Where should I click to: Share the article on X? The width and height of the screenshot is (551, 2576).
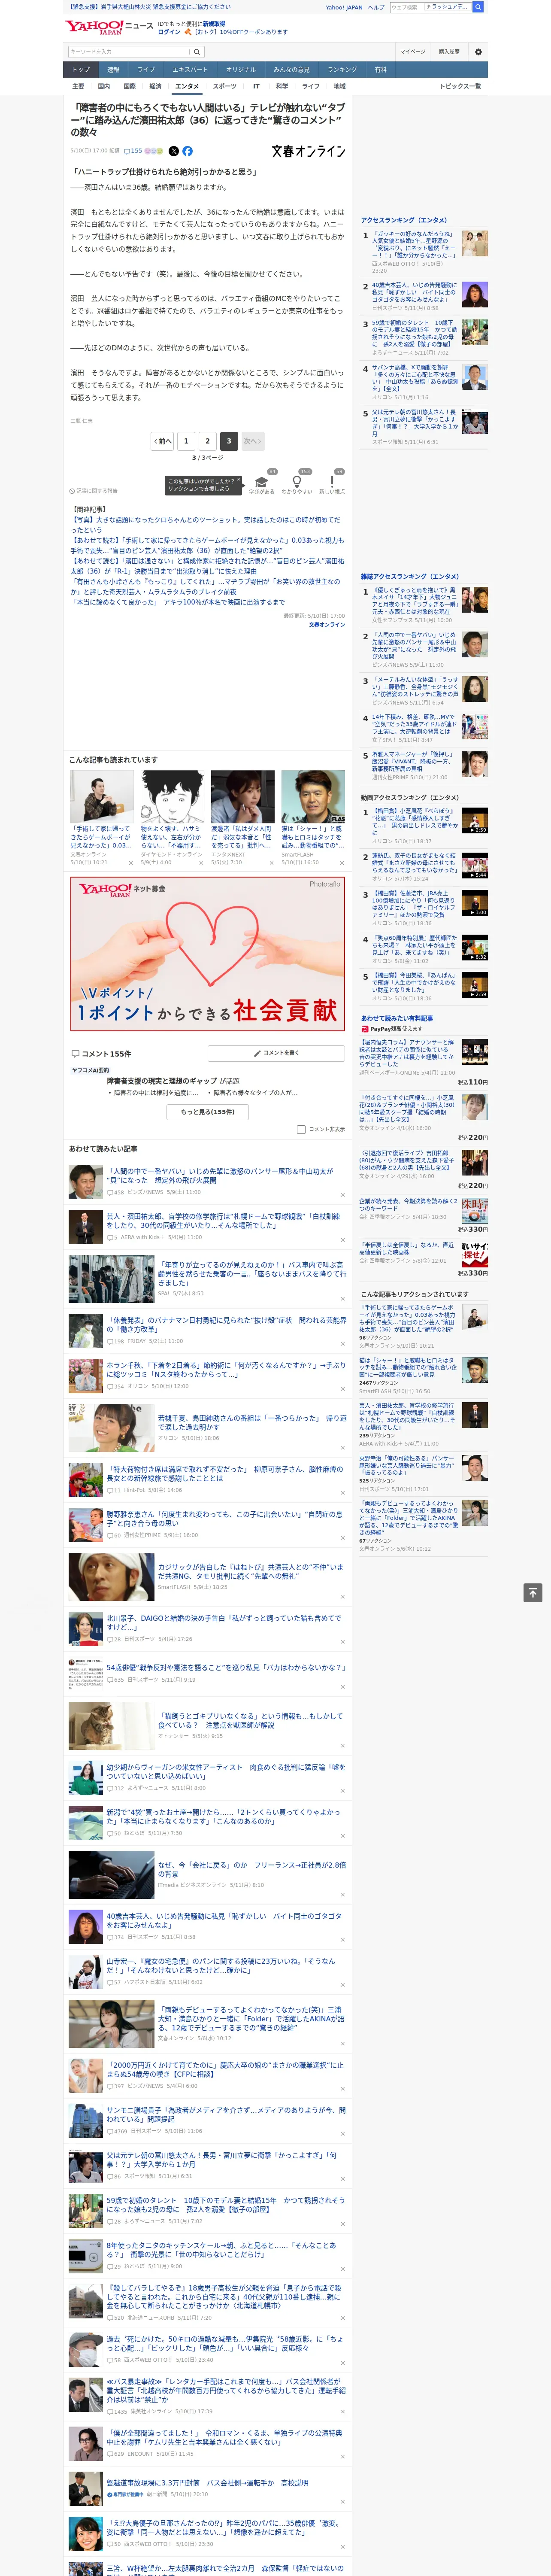point(174,151)
